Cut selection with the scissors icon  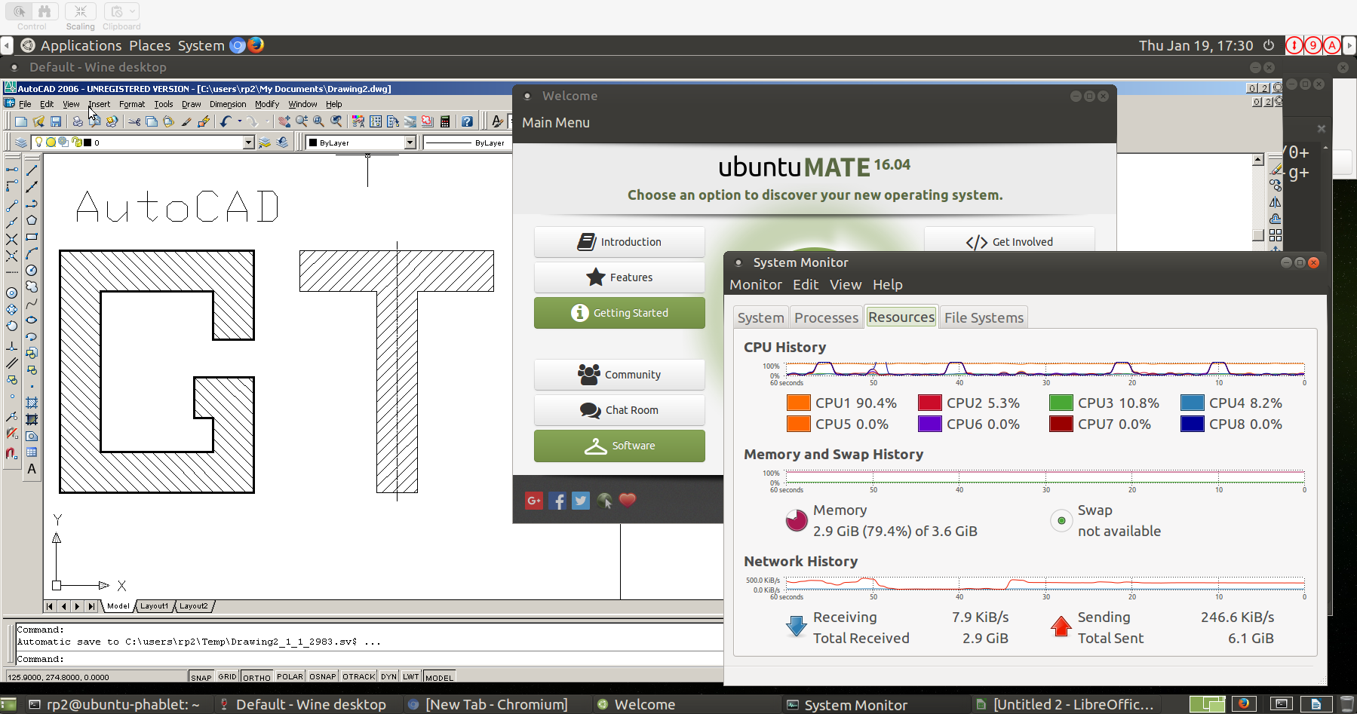(135, 121)
